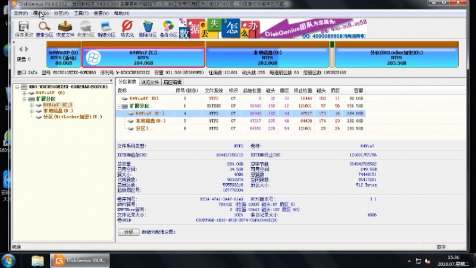The image size is (476, 268).
Task: Open the 备份分区 backup partition tool
Action: 168,29
